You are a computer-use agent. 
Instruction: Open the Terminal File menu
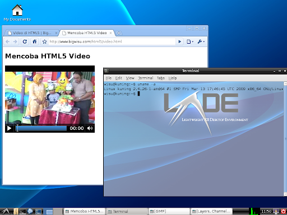[x=108, y=78]
